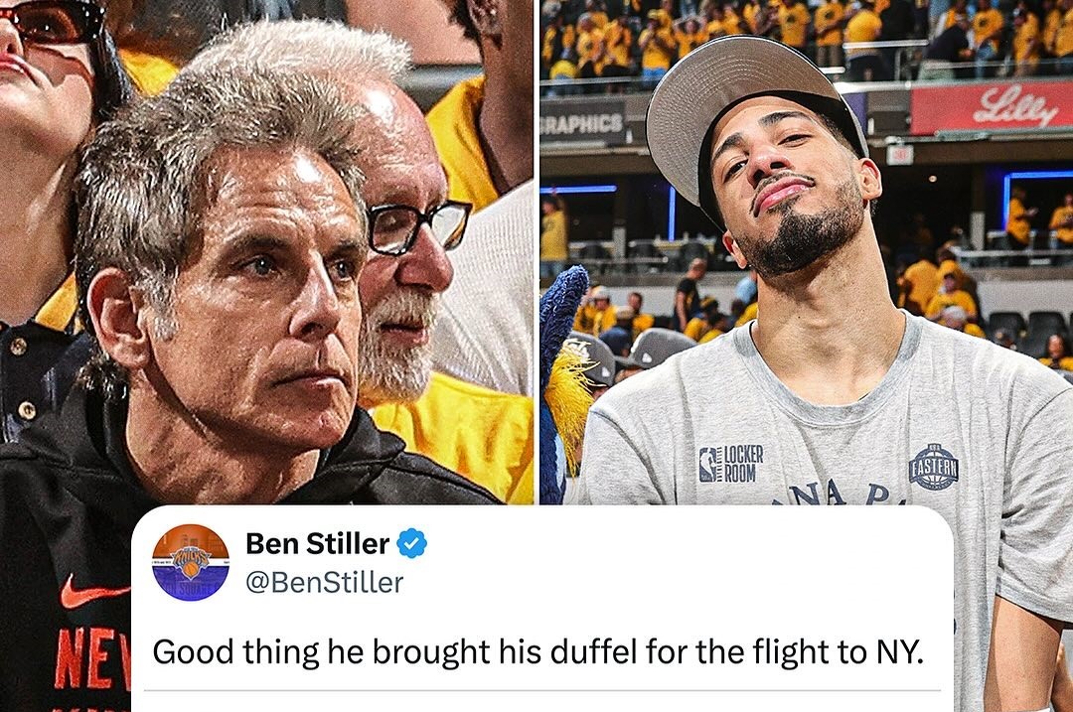Click the Nike swoosh on black hoodie

click(92, 592)
